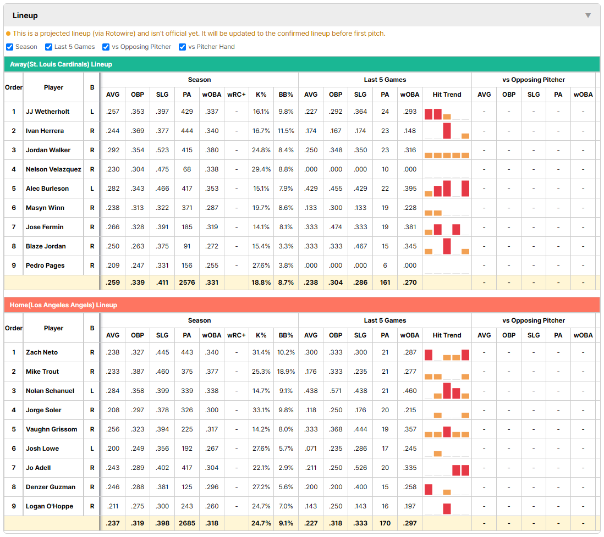Click Zach Neto's hit trend chart
The image size is (604, 537).
pyautogui.click(x=447, y=355)
